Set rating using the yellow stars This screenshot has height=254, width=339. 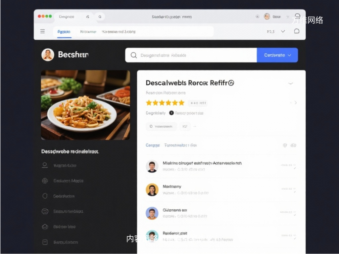tap(165, 103)
